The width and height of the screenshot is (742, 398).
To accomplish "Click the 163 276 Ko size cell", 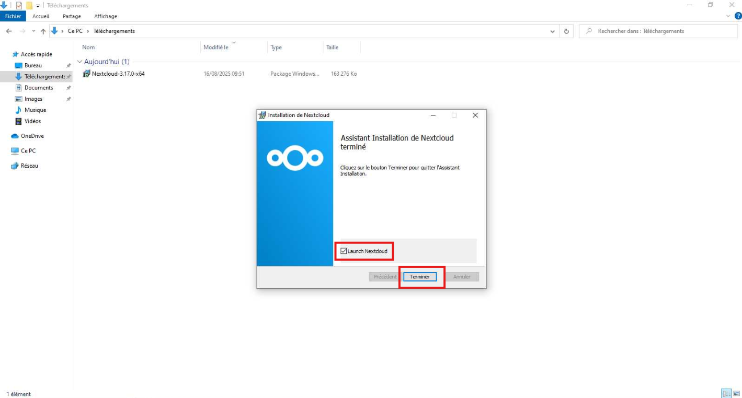I will pyautogui.click(x=344, y=74).
